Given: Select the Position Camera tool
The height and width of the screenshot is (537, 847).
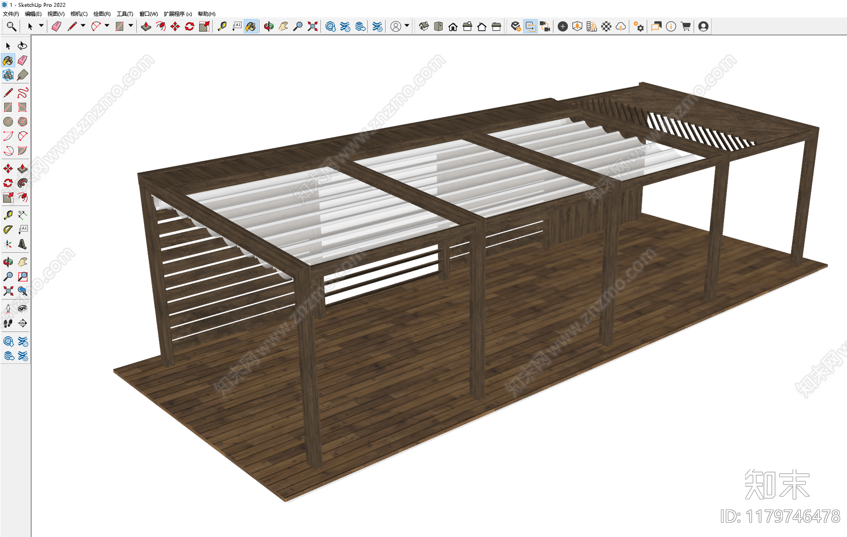Looking at the screenshot, I should point(8,308).
